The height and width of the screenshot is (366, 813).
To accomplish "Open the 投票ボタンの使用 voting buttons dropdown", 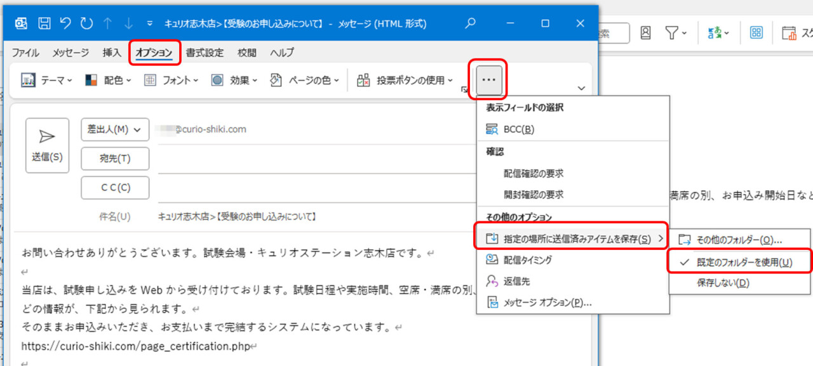I will (x=405, y=81).
